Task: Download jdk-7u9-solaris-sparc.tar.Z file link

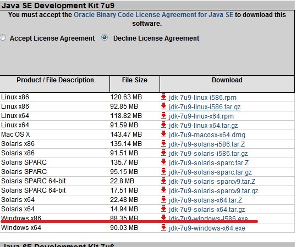Action: (208, 163)
